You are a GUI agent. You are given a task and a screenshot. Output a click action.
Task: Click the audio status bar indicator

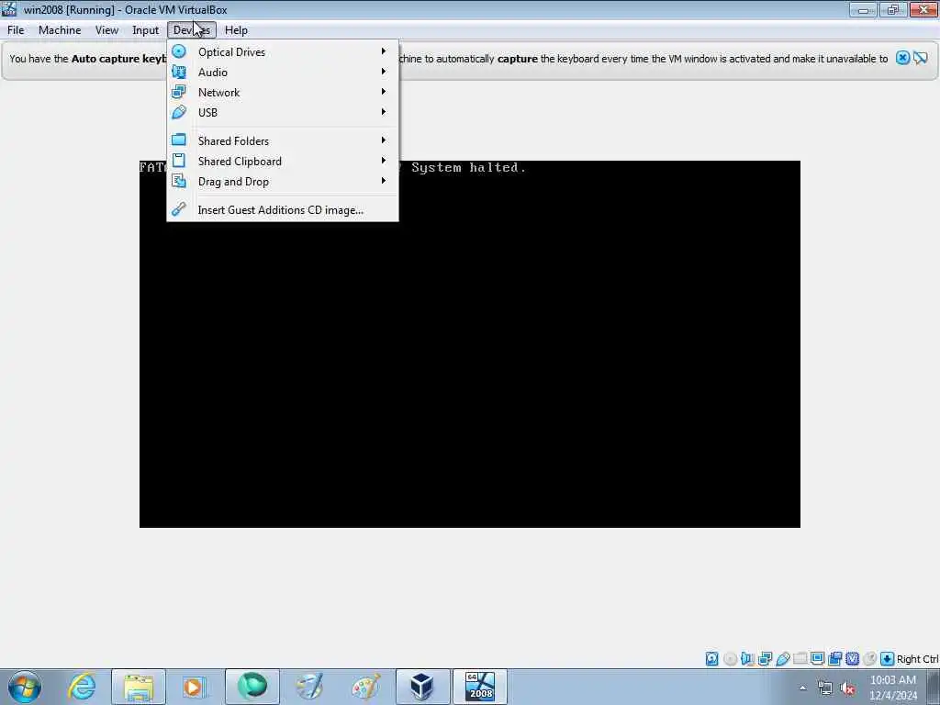(x=747, y=659)
